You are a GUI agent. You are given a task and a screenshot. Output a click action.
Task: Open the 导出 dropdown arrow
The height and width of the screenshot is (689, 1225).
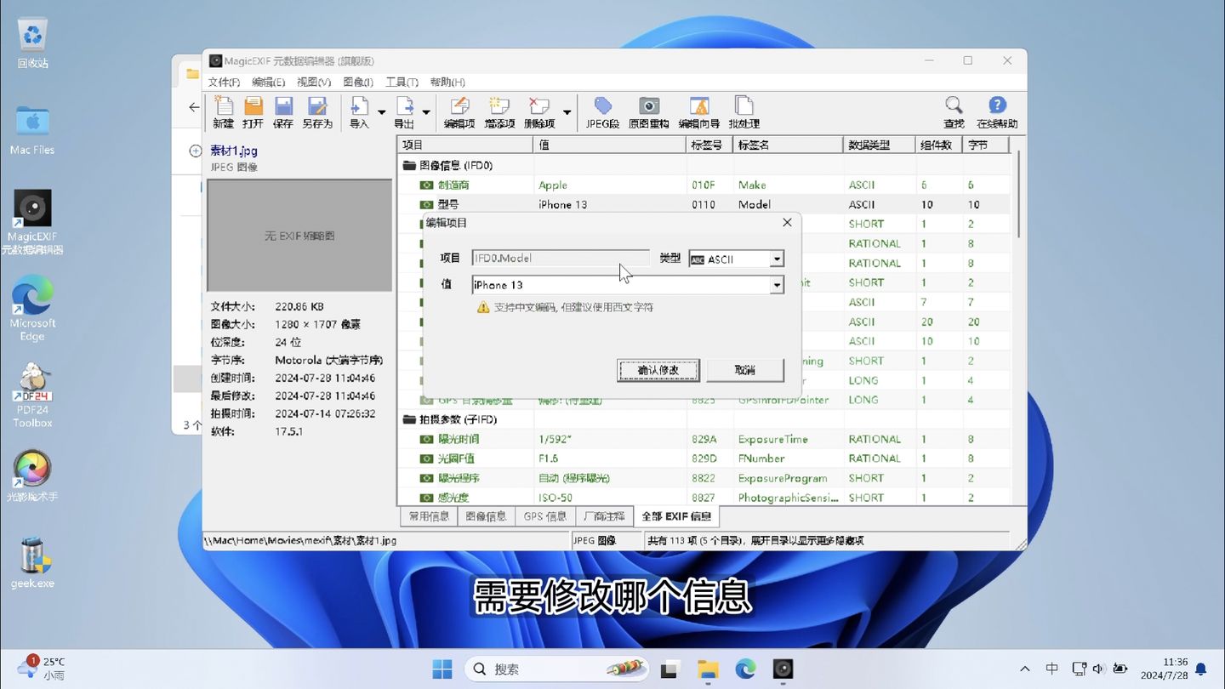[x=426, y=112]
